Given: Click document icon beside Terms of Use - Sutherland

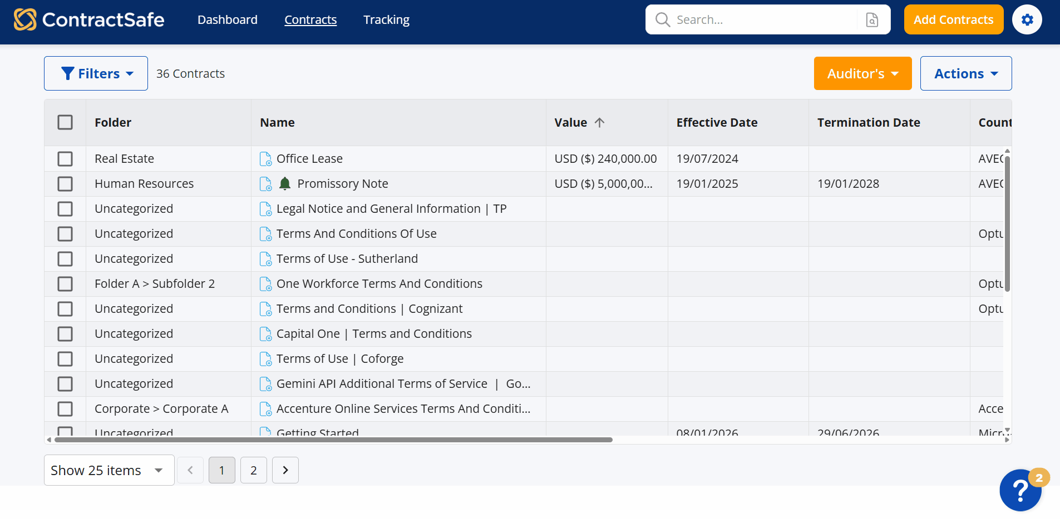Looking at the screenshot, I should (266, 259).
